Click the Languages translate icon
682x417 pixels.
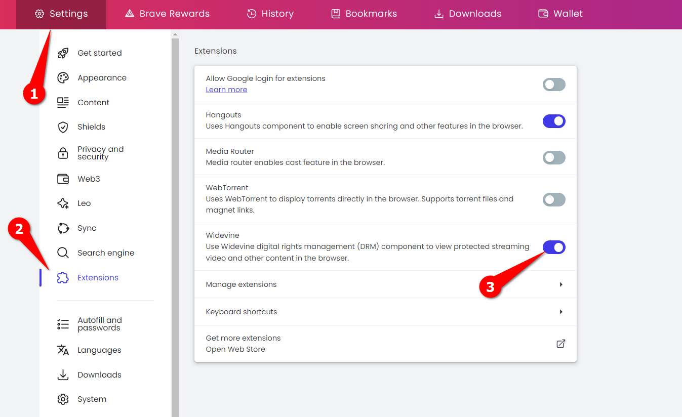63,350
